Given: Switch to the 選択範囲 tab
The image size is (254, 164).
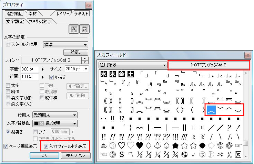Looking at the screenshot, I should click(x=15, y=13).
